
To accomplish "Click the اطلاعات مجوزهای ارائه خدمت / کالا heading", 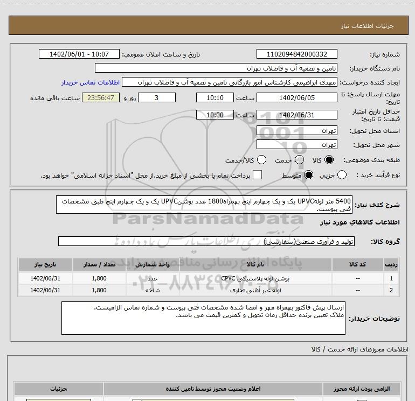I will (x=359, y=349).
